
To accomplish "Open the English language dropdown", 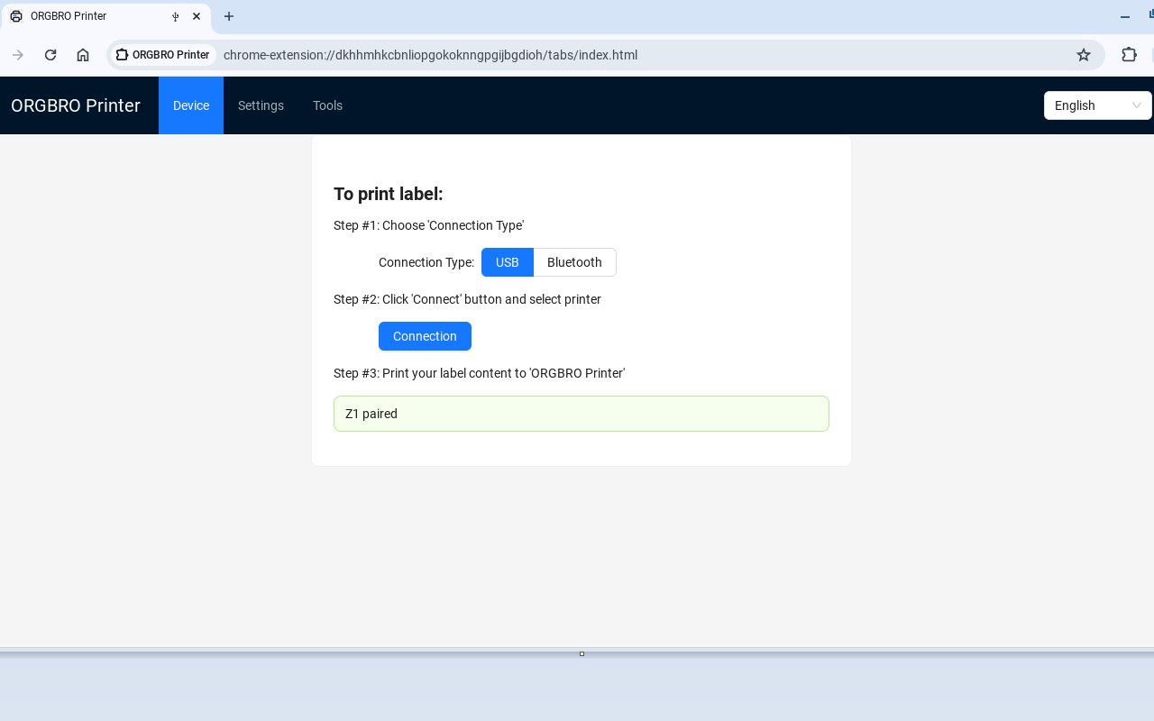I will [x=1097, y=105].
